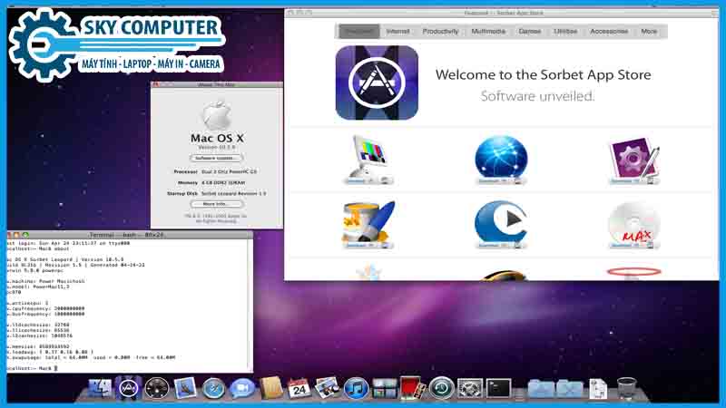The image size is (726, 408).
Task: Expand the More tab in the store
Action: pos(649,31)
